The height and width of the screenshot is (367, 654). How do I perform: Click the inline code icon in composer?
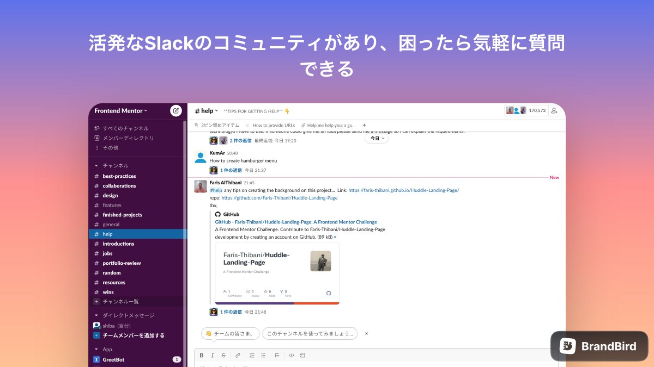pos(291,355)
